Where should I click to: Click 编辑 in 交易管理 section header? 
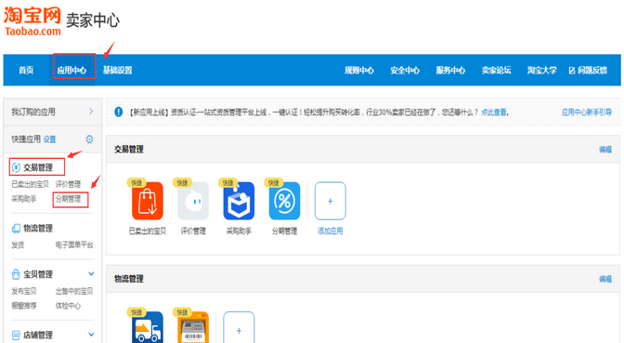click(x=605, y=150)
